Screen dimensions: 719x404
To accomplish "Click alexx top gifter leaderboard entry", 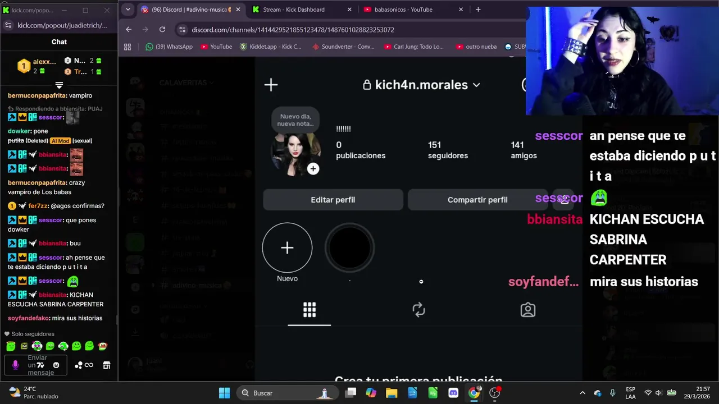I will point(37,66).
